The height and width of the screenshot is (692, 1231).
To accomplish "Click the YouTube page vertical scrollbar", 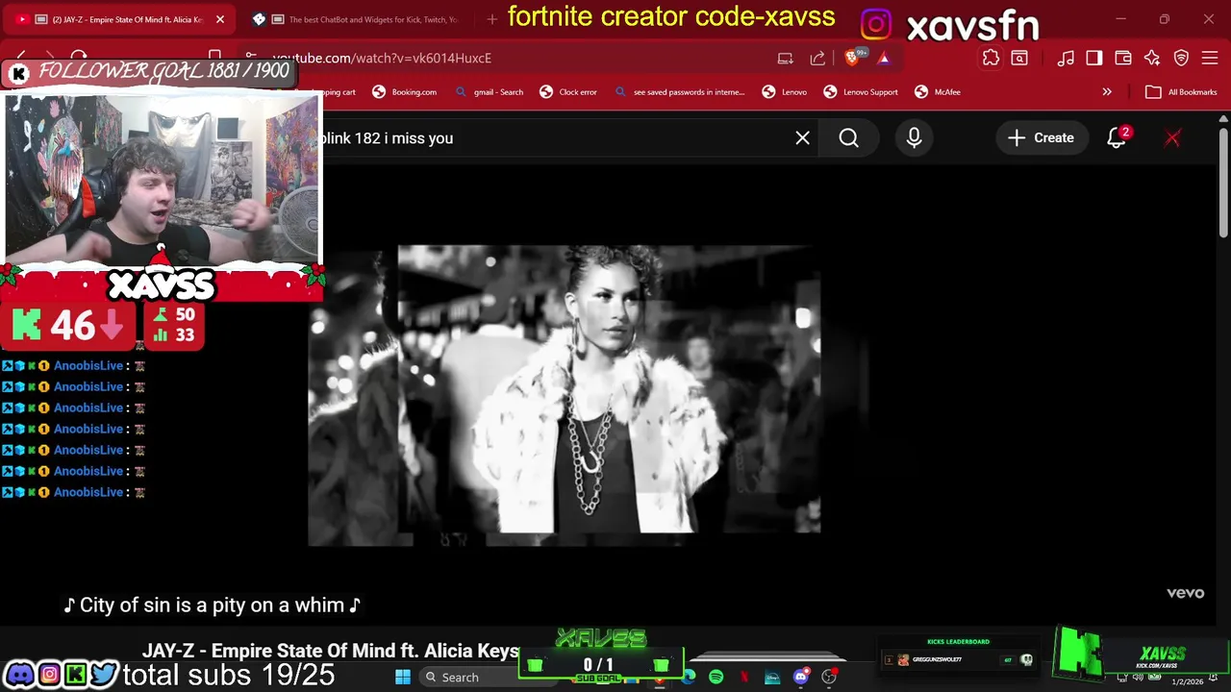I will [1223, 183].
